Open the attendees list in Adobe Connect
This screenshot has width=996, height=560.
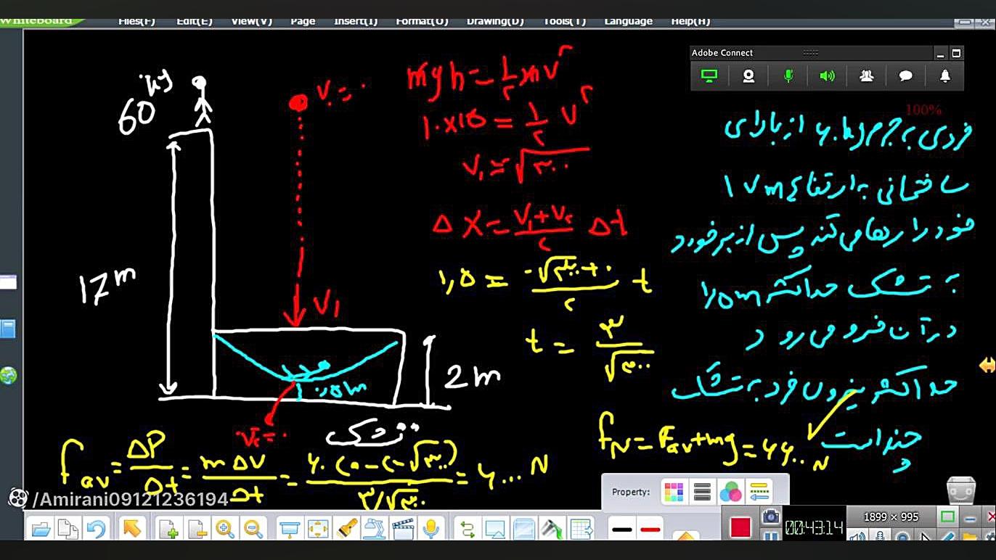866,76
